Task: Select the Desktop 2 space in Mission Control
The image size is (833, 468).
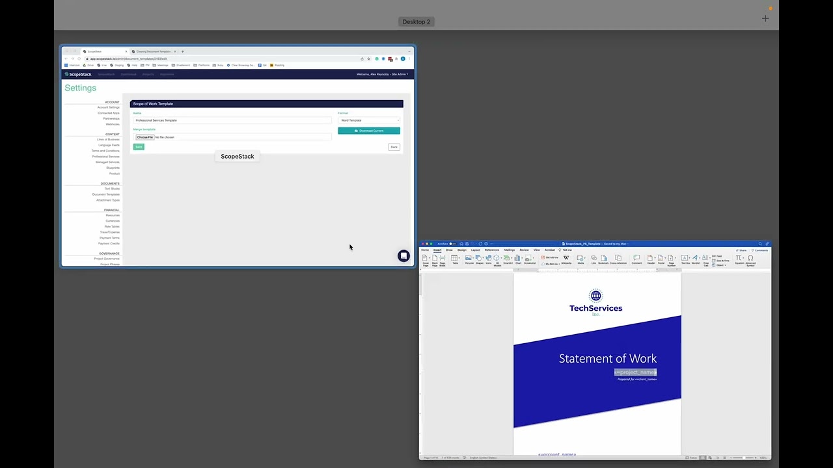Action: (x=416, y=21)
